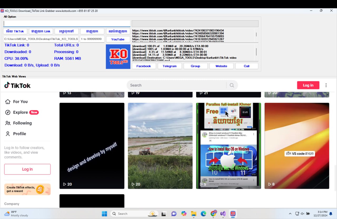Image resolution: width=337 pixels, height=219 pixels.
Task: Click the battery icon in system tray
Action: coord(308,214)
